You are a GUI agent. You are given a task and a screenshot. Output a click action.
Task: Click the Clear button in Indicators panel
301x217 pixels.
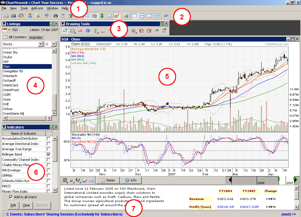point(26,205)
